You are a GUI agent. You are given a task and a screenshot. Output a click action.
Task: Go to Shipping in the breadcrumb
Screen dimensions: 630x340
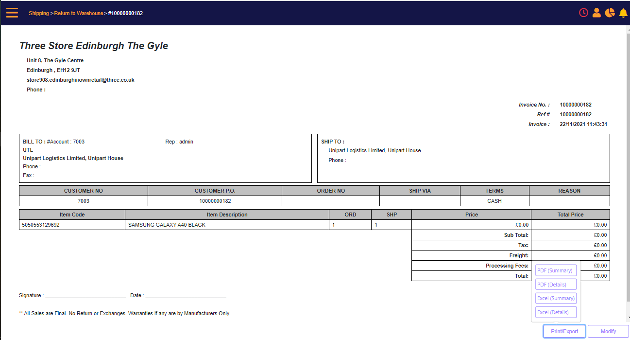(x=39, y=13)
